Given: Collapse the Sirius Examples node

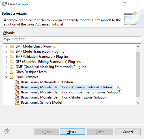Looking at the screenshot, I should point(6,77).
